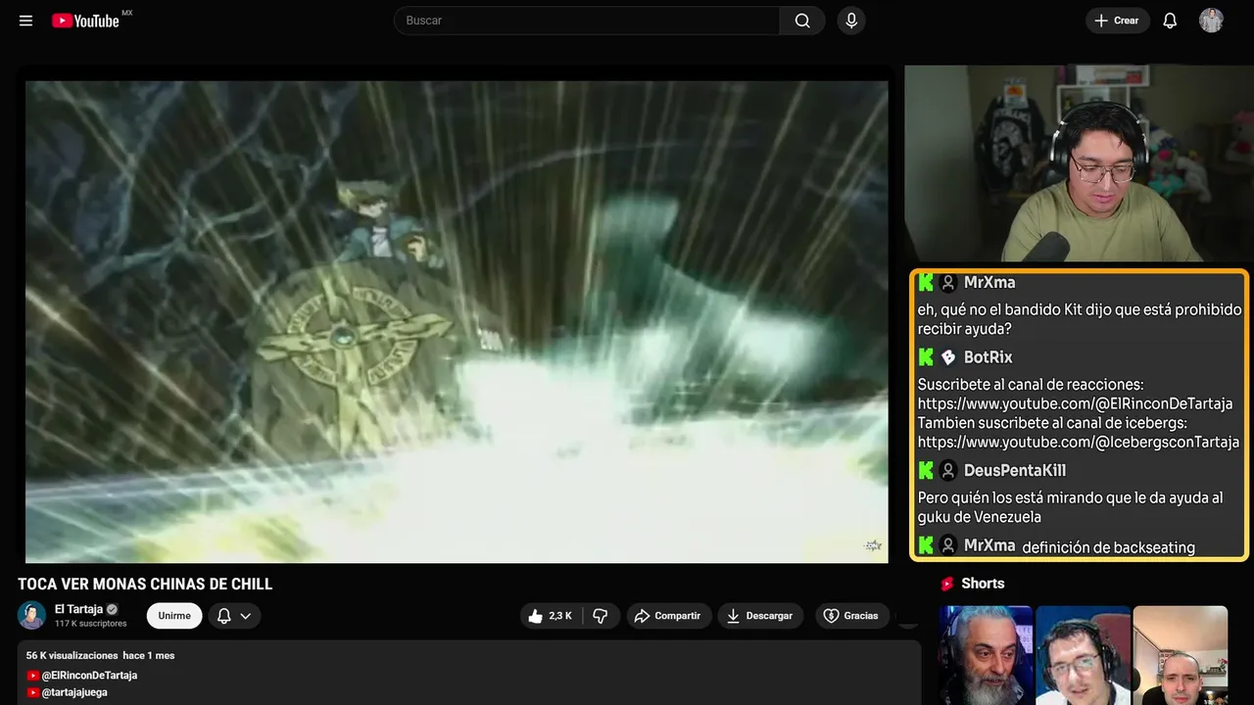Click the Shorts section logo icon
Screen dimensions: 1254x705
tap(947, 584)
